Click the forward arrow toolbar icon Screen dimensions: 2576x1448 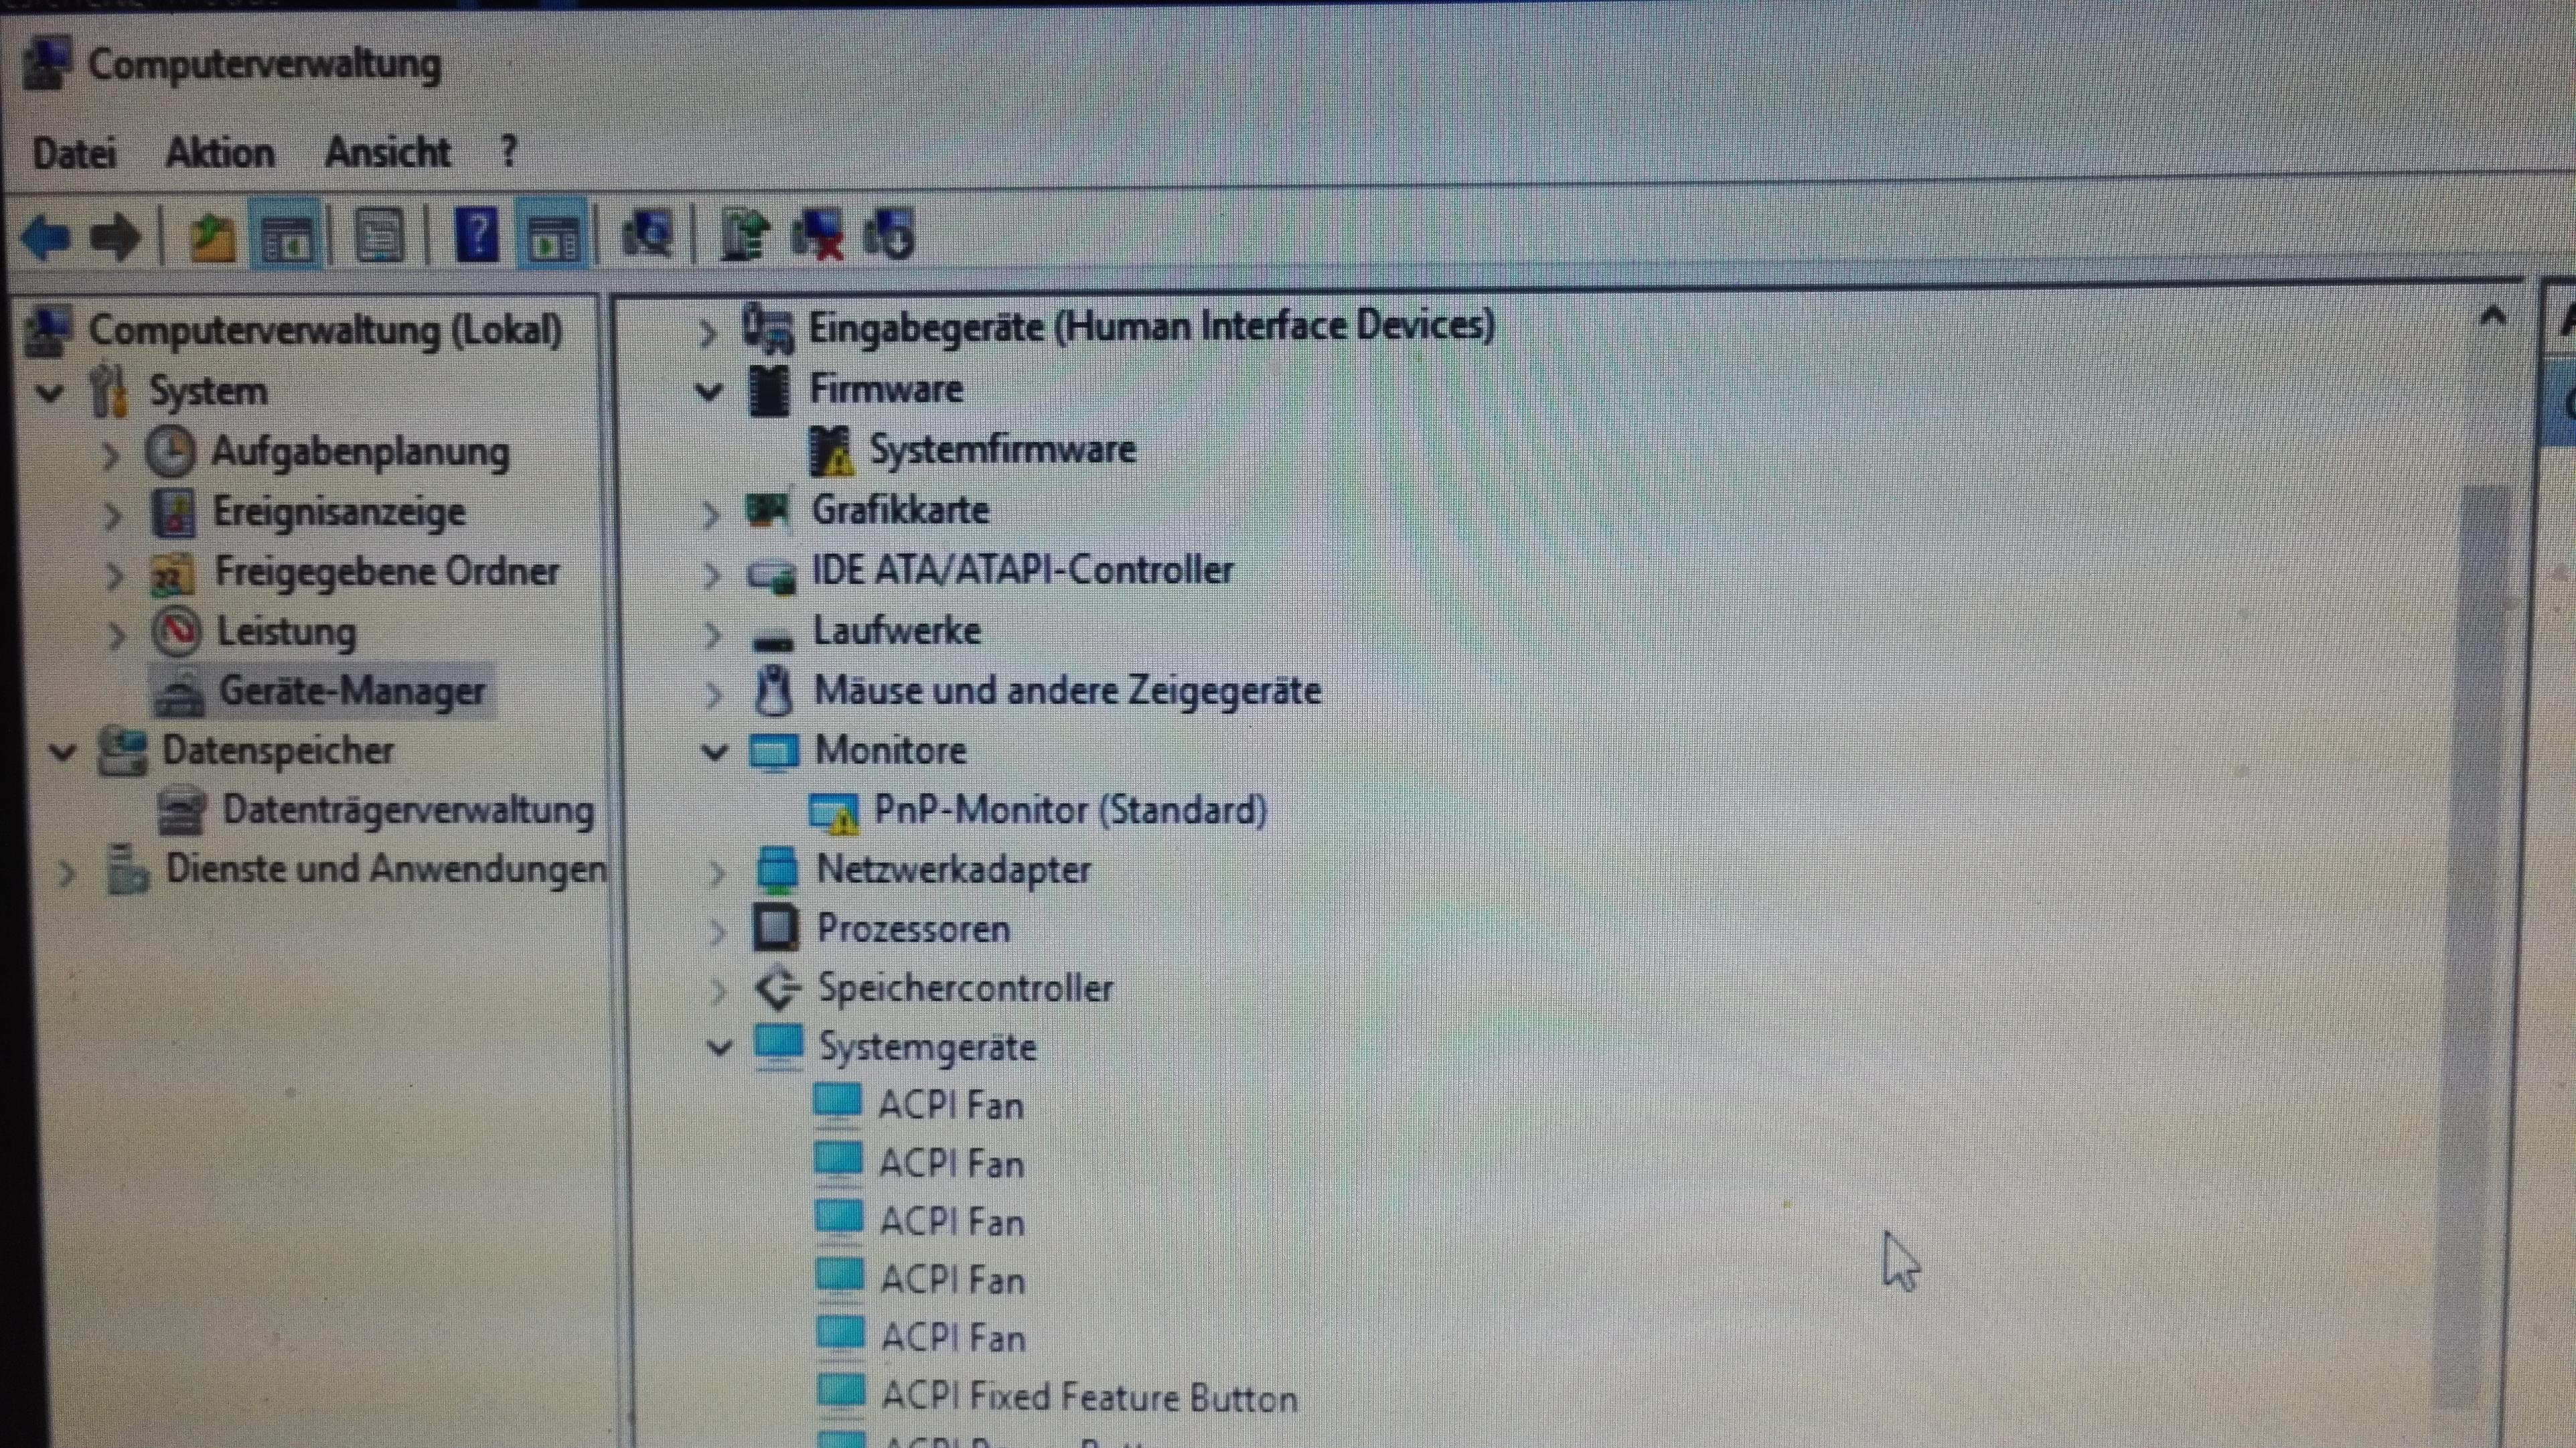click(x=115, y=238)
